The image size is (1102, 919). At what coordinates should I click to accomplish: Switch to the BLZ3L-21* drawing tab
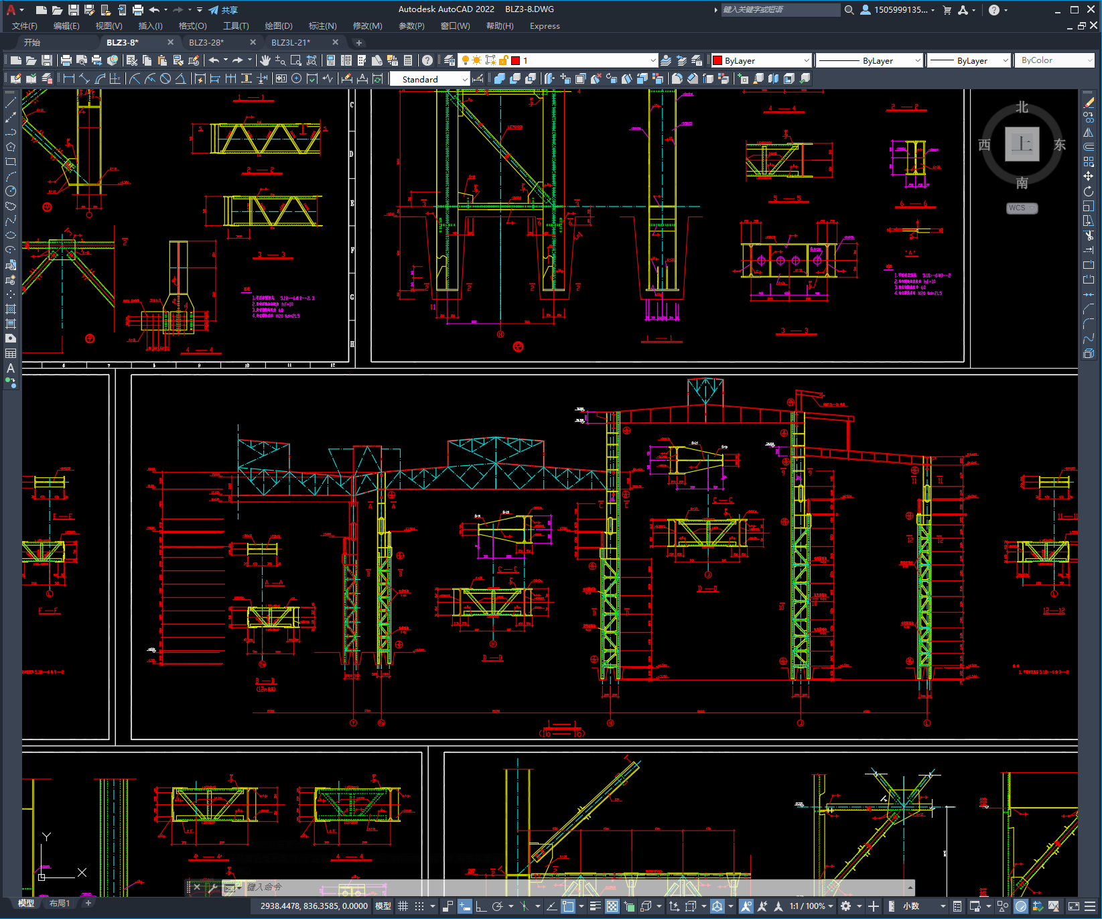291,42
